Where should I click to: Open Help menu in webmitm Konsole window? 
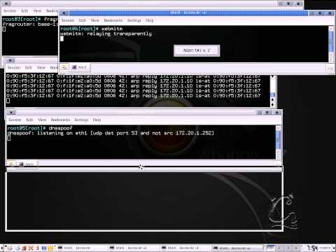(150, 20)
